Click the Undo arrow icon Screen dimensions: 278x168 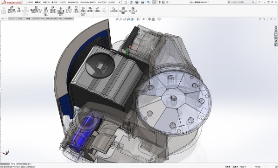click(148, 2)
